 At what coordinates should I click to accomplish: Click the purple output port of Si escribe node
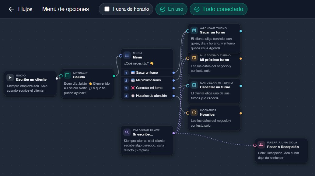point(173,133)
